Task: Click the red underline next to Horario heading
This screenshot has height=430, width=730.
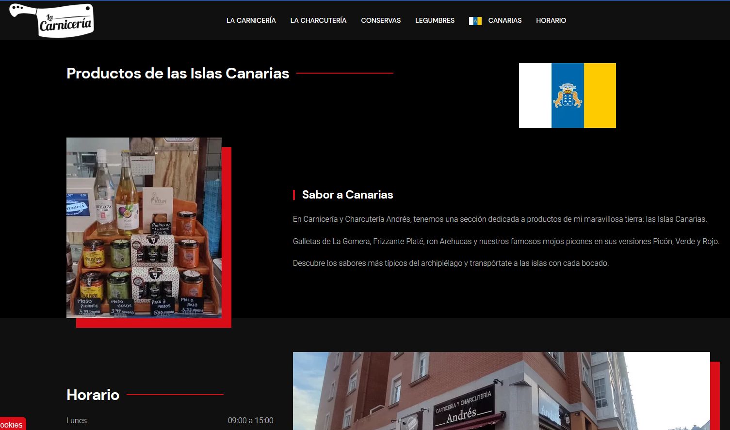Action: 175,395
